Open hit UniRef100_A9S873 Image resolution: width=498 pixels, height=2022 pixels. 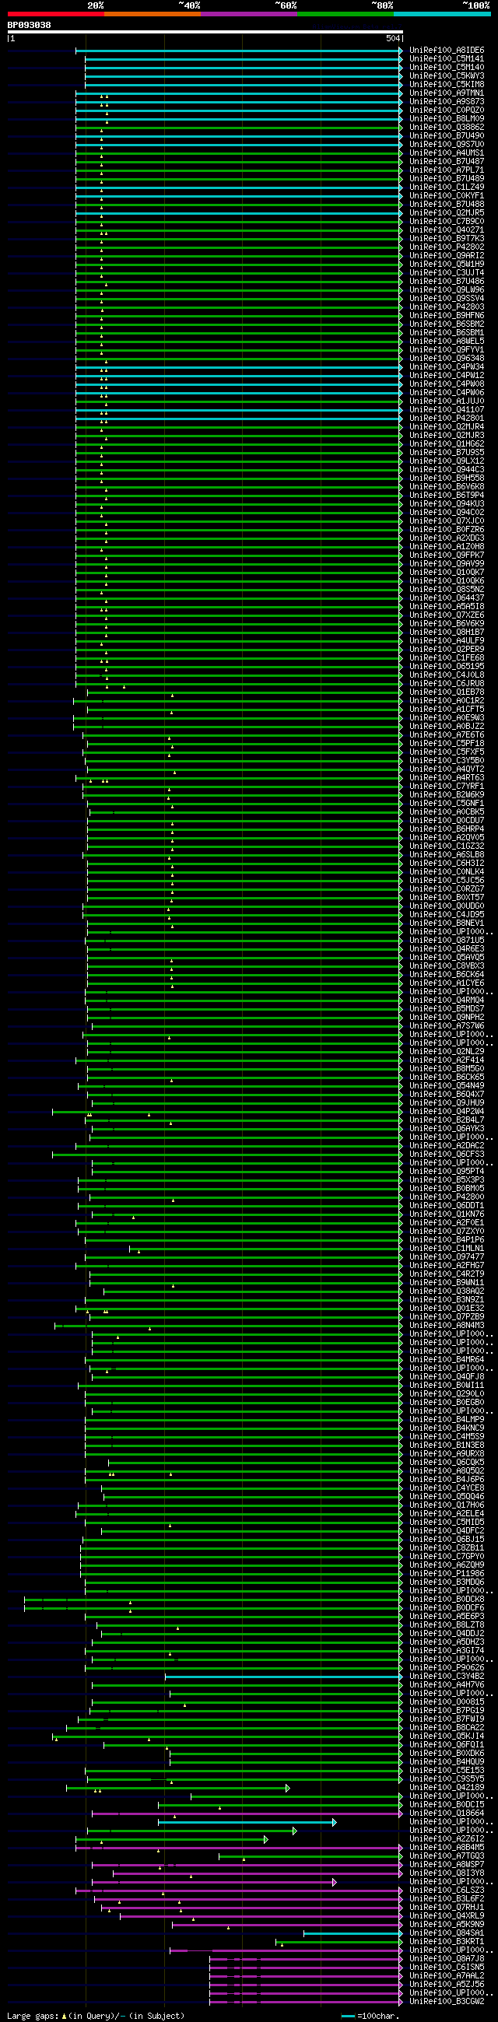pos(447,102)
